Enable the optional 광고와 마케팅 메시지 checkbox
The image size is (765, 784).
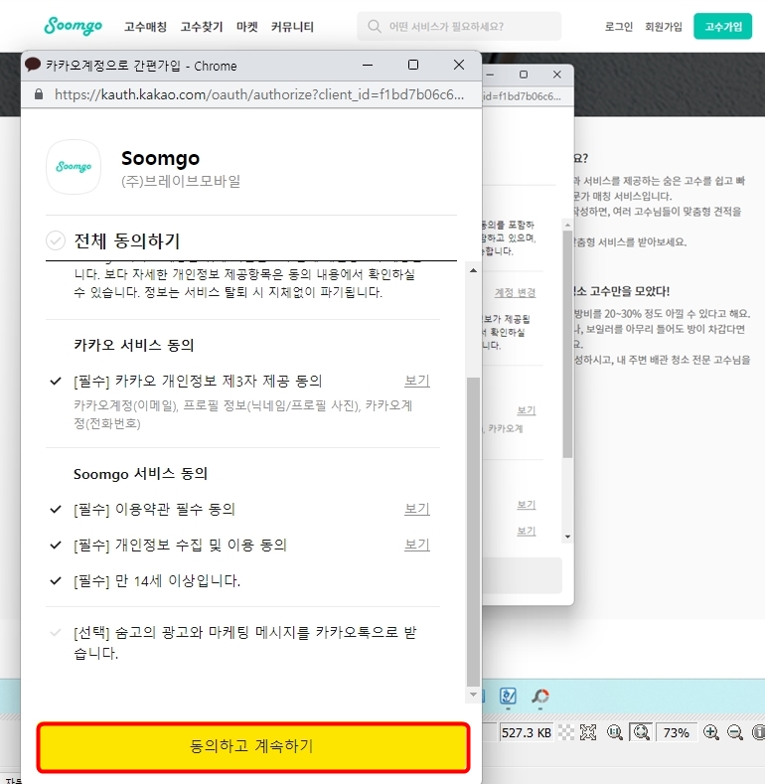(x=56, y=633)
